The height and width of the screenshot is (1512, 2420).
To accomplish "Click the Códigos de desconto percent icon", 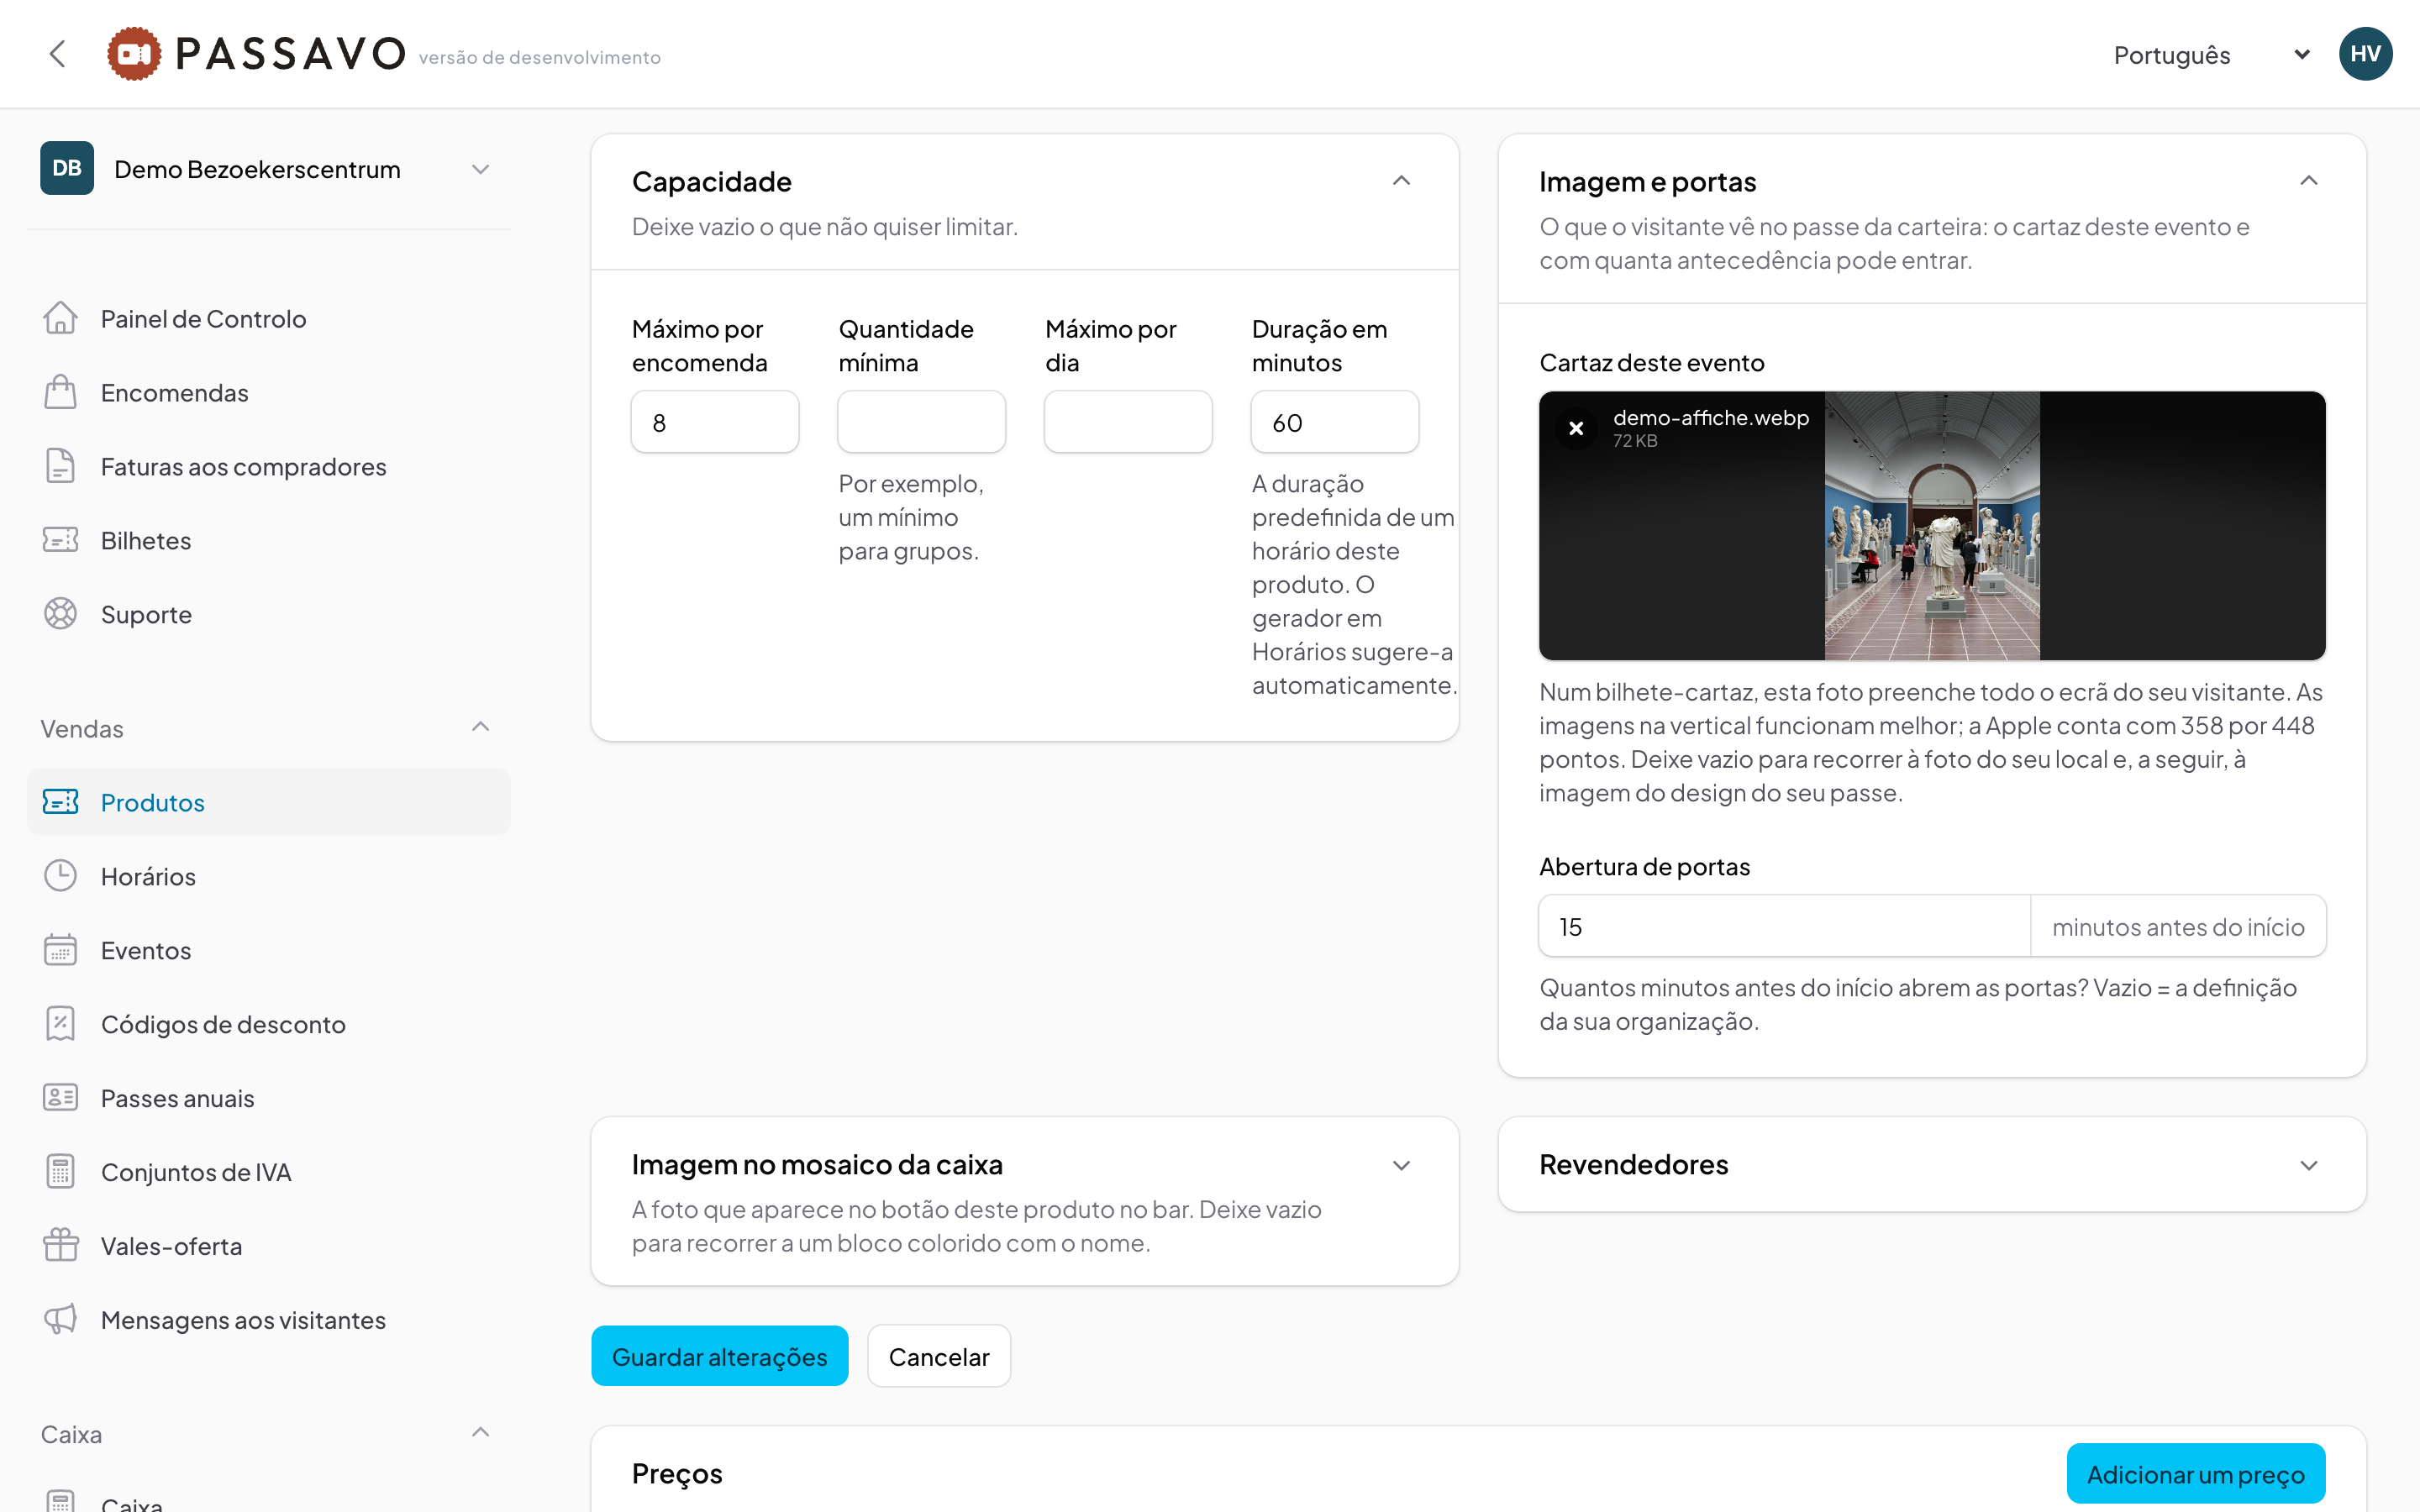I will coord(60,1024).
